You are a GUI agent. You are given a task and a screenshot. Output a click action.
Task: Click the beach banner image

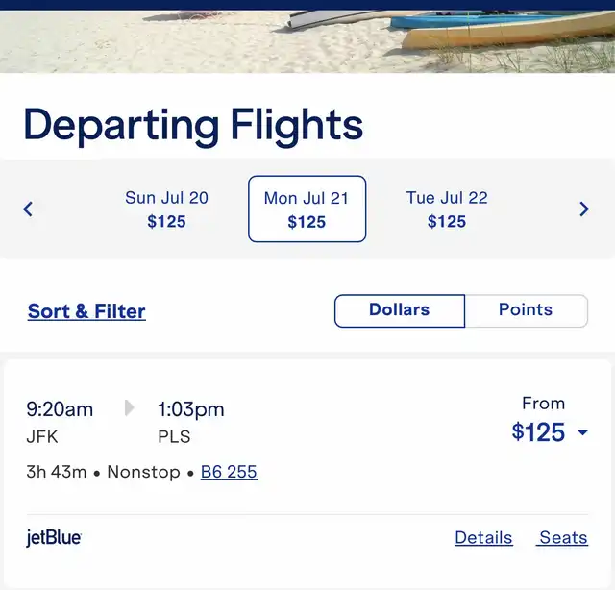307,41
